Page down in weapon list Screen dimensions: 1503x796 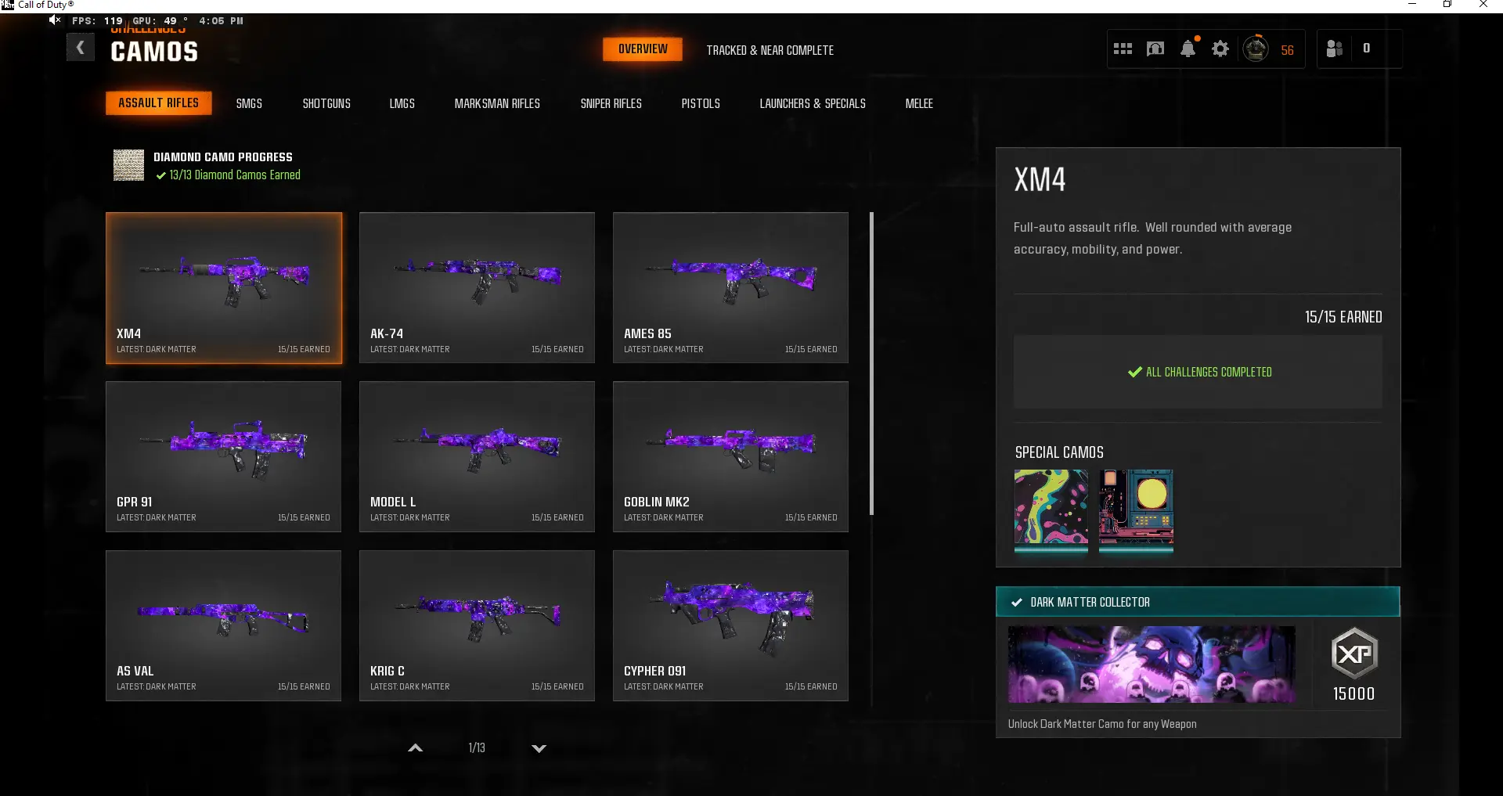coord(539,748)
